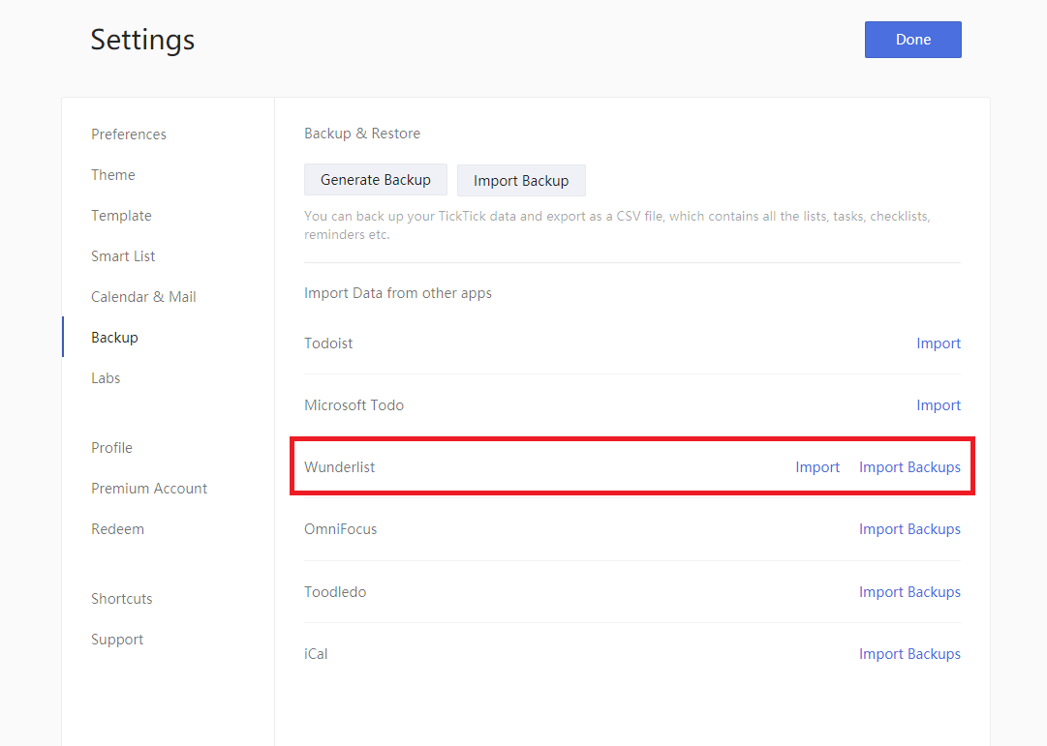
Task: Open the Redeem section
Action: [x=117, y=529]
